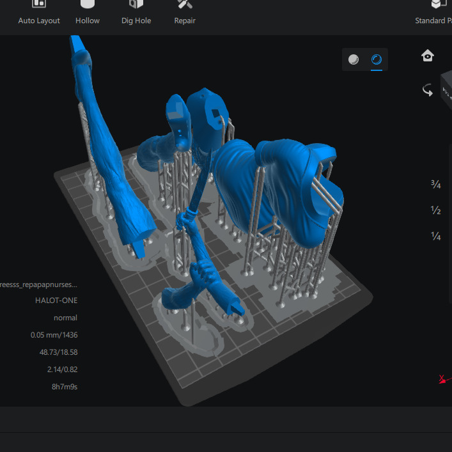Screen dimensions: 452x452
Task: Click the Auto Layout tool
Action: click(39, 13)
